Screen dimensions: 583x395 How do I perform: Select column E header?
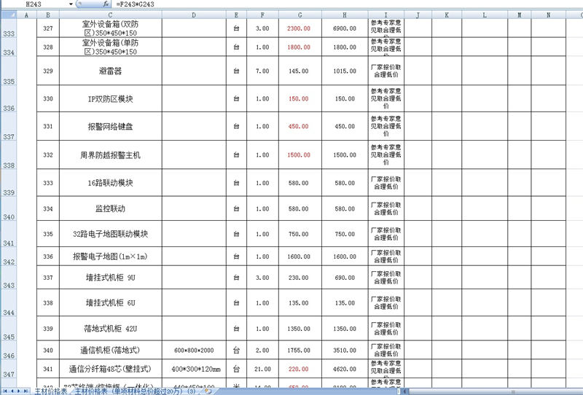click(236, 15)
